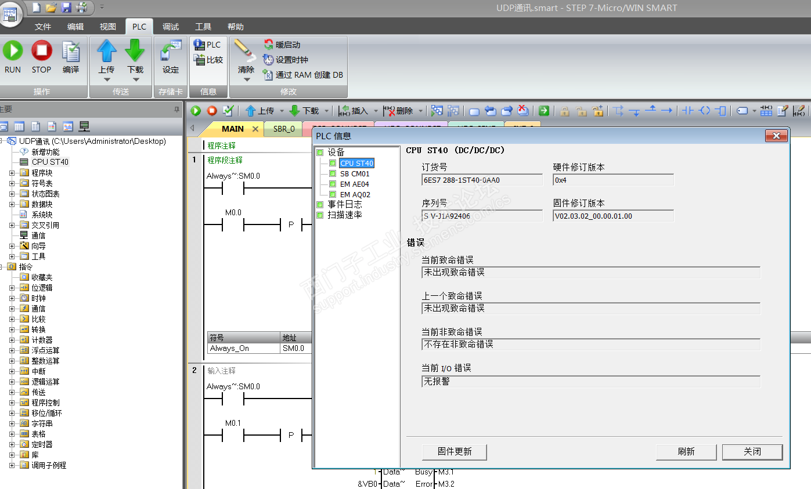Image resolution: width=811 pixels, height=489 pixels.
Task: Click the 编译 (compile) ribbon icon
Action: click(71, 51)
